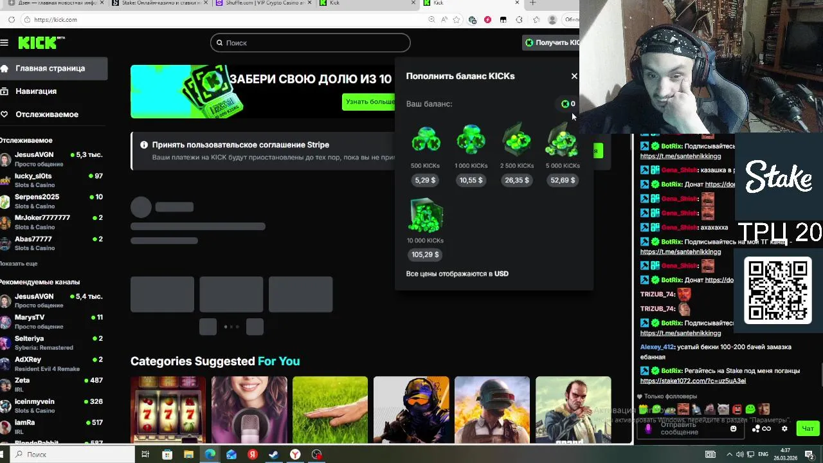Reload the kick.com page
Image resolution: width=823 pixels, height=463 pixels.
12,20
